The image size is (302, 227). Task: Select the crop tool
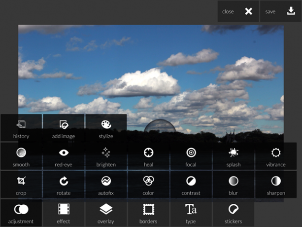[21, 185]
